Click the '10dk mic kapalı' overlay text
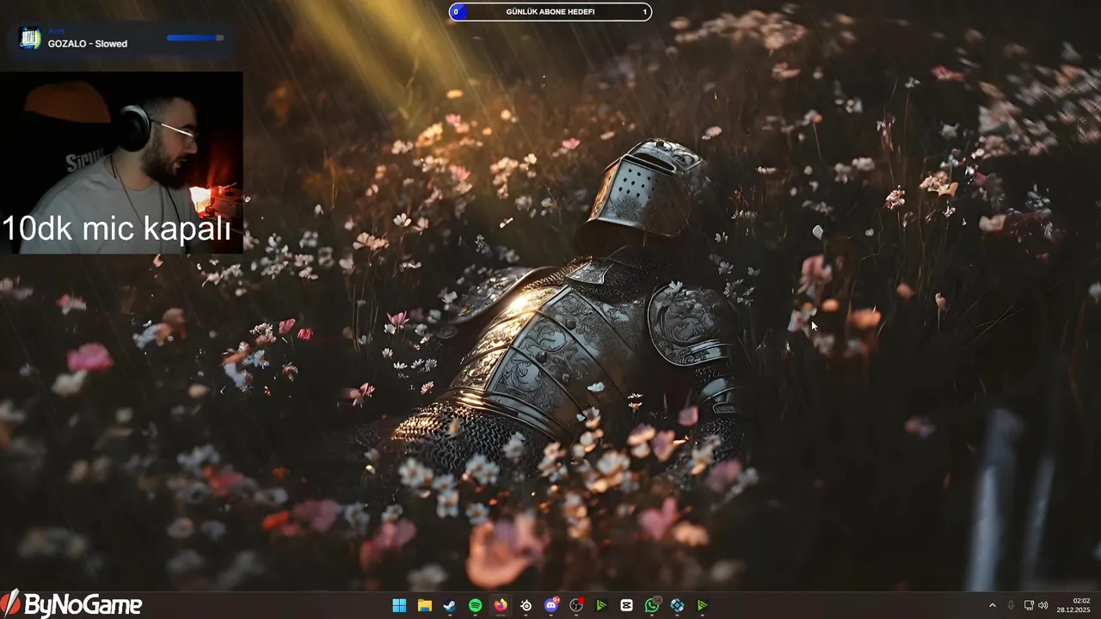This screenshot has height=619, width=1101. 117,229
